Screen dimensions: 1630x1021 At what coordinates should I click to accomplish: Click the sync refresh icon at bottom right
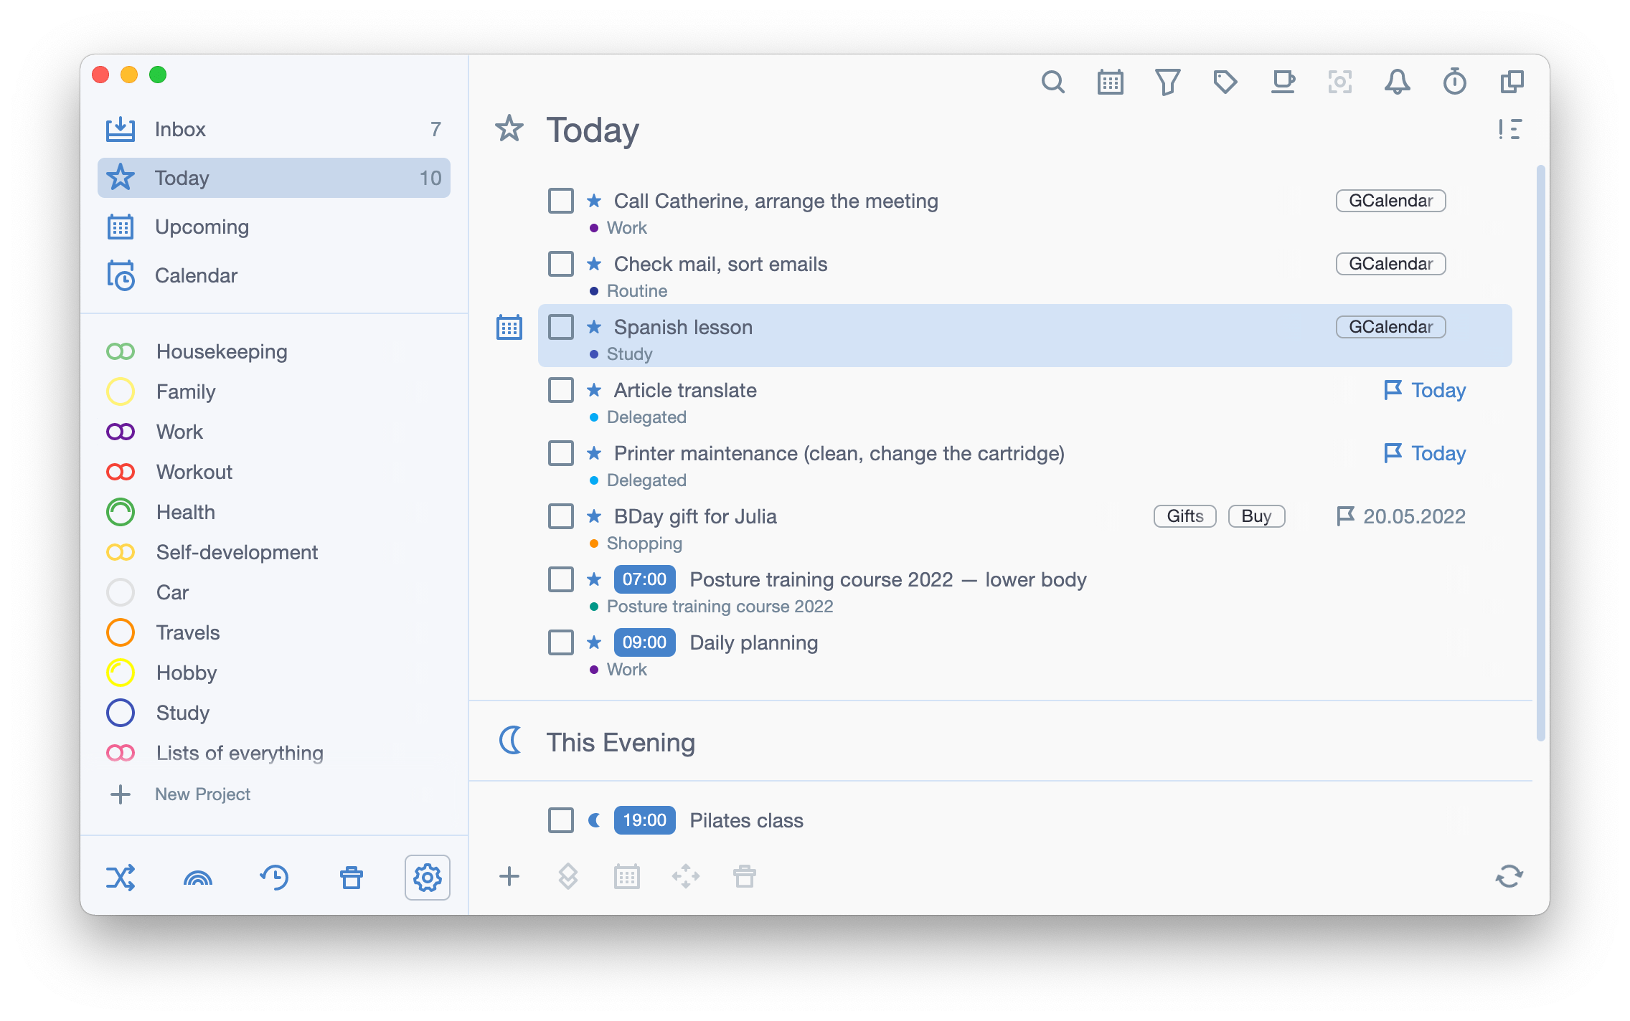pyautogui.click(x=1509, y=876)
